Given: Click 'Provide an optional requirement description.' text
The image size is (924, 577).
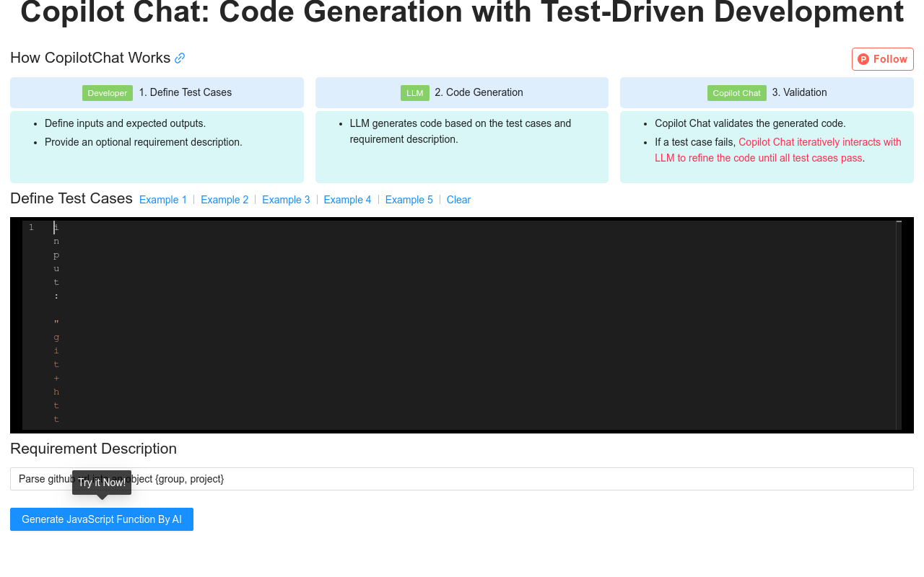Looking at the screenshot, I should coord(144,142).
